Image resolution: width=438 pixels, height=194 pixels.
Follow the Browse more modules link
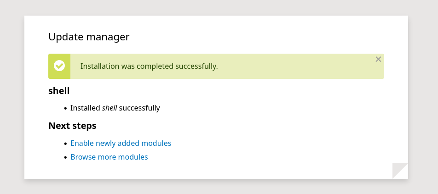[x=109, y=157]
